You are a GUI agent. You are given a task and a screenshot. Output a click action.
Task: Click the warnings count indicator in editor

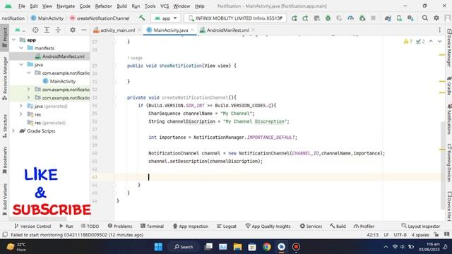pos(408,42)
